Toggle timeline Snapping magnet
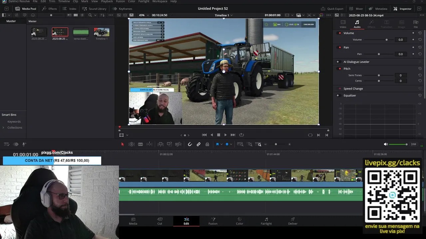Image resolution: width=426 pixels, height=239 pixels. coord(190,144)
